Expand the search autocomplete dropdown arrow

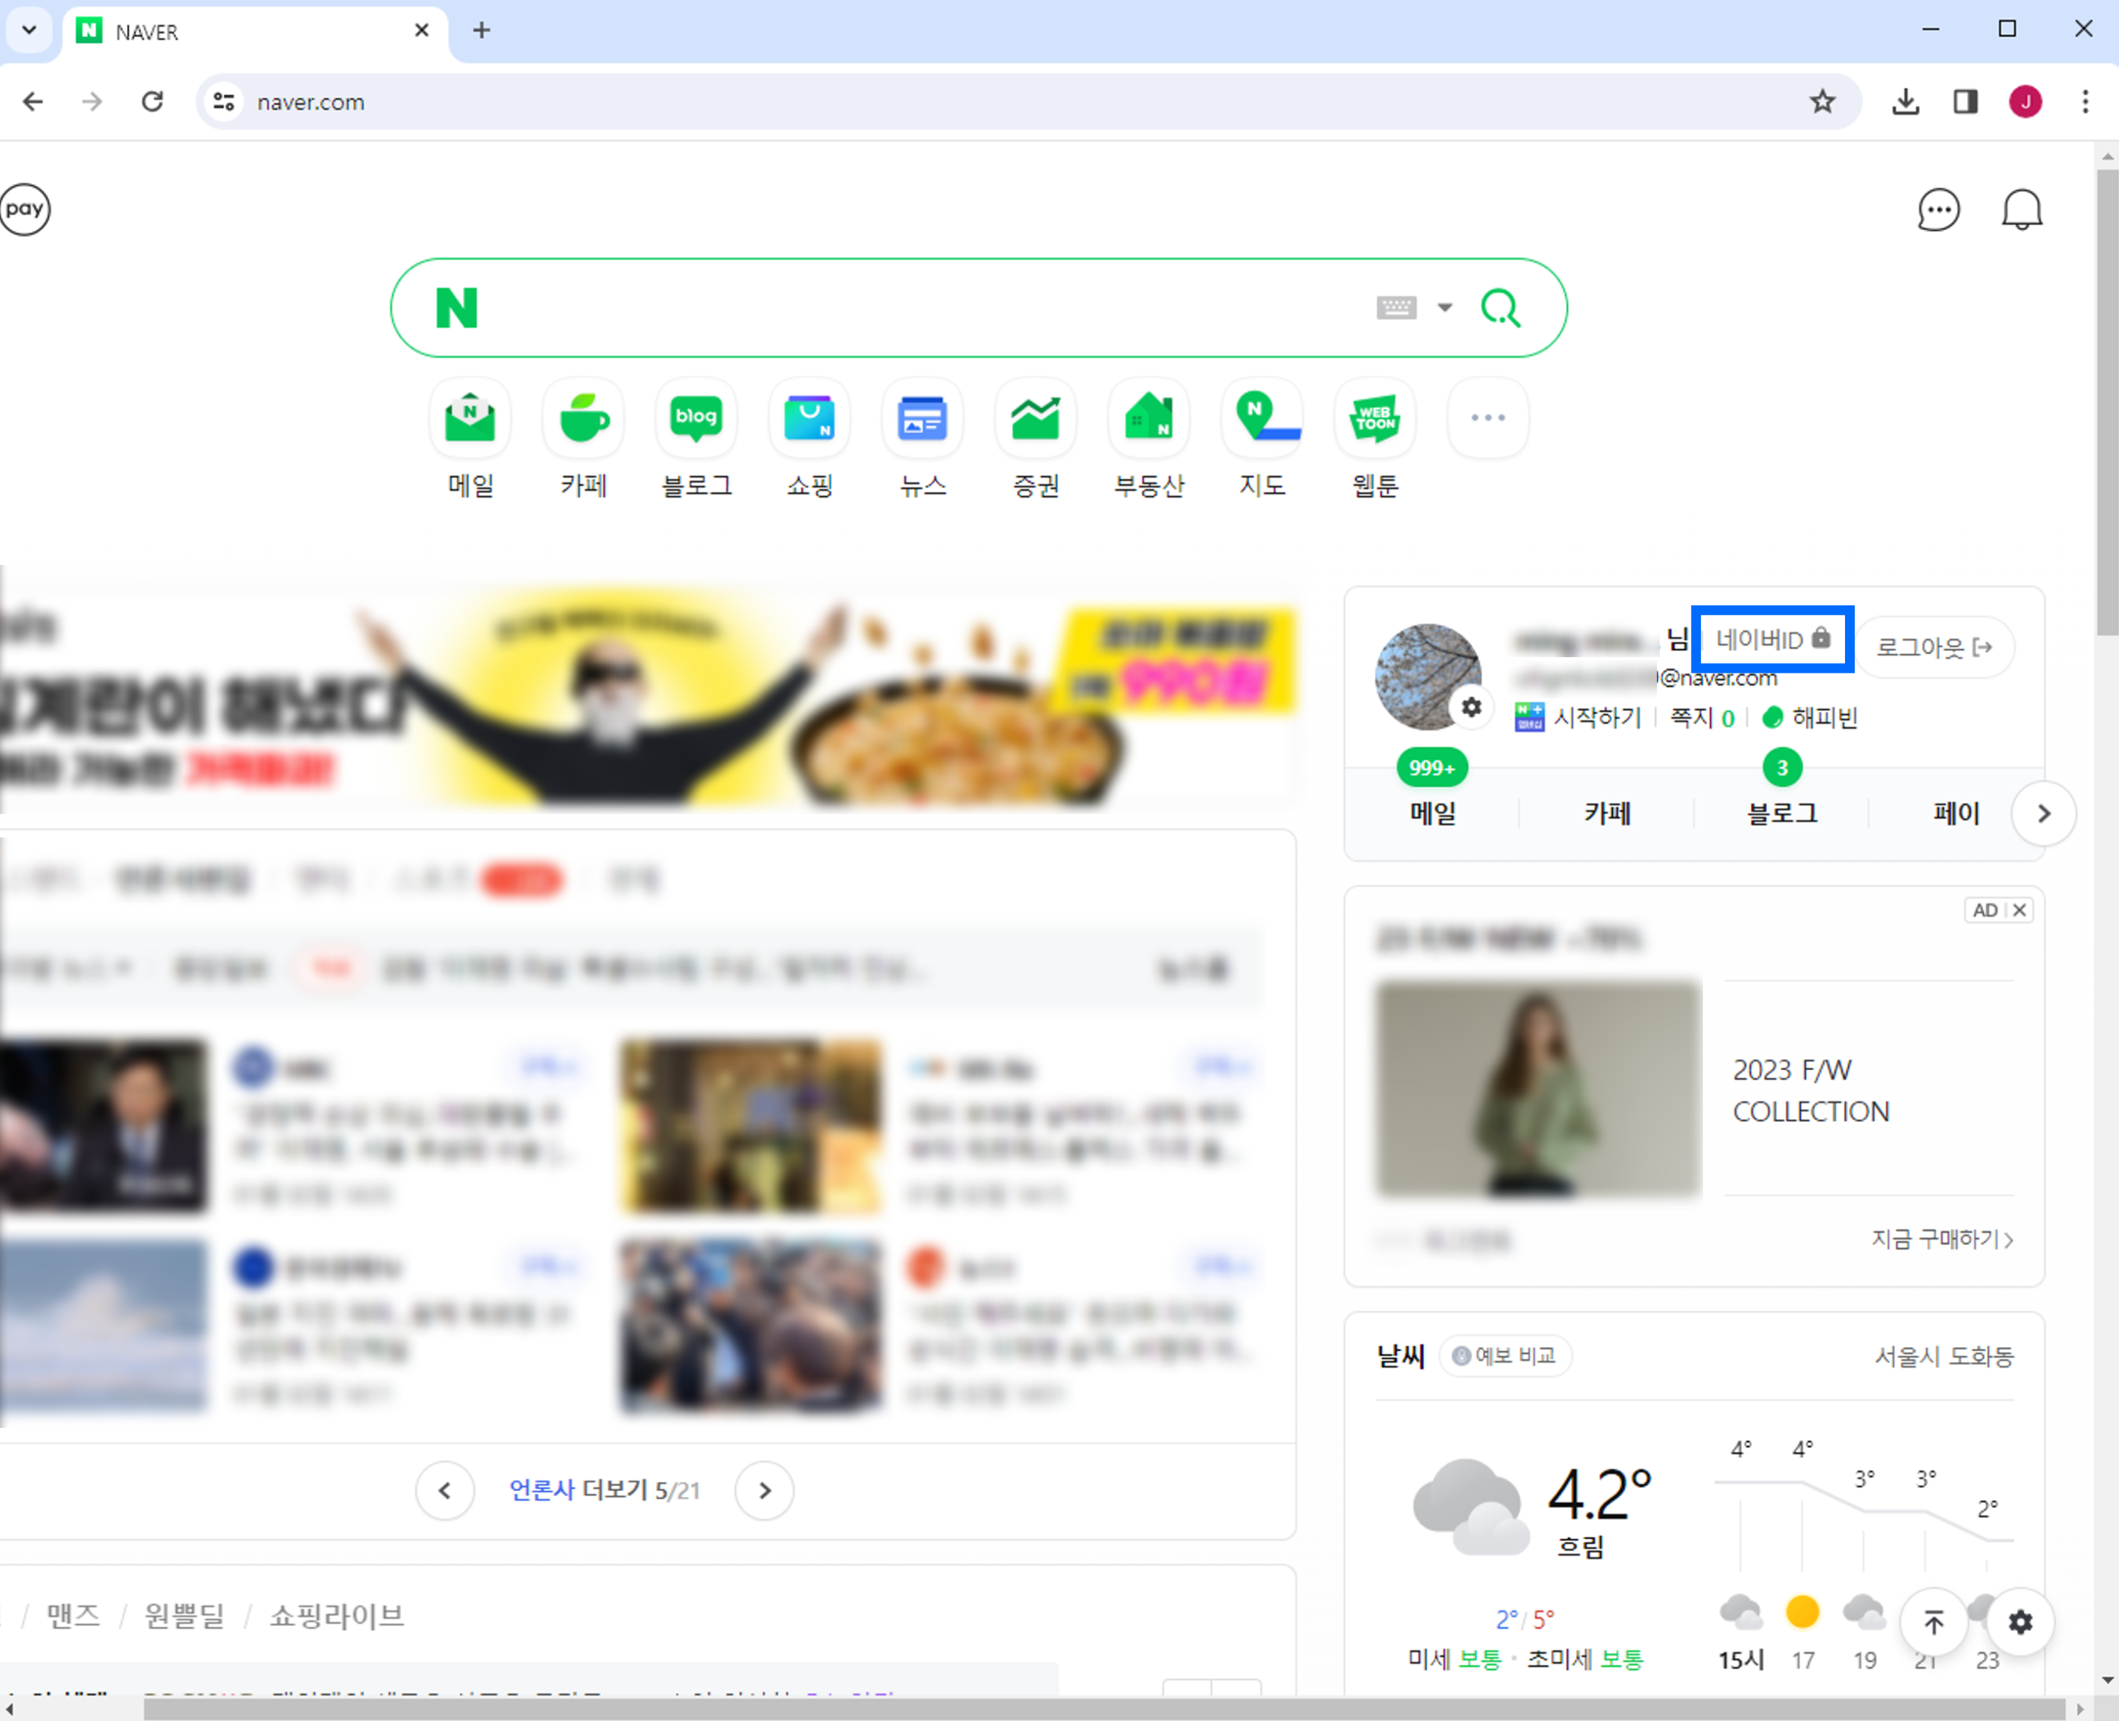(1445, 308)
